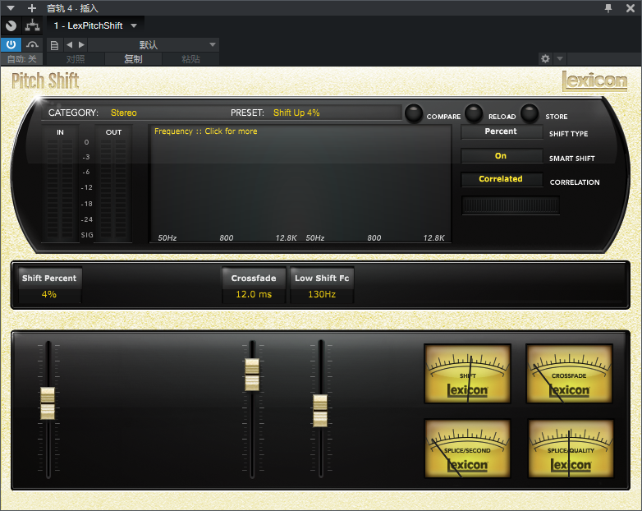
Task: Toggle the plugin power button
Action: tap(11, 44)
